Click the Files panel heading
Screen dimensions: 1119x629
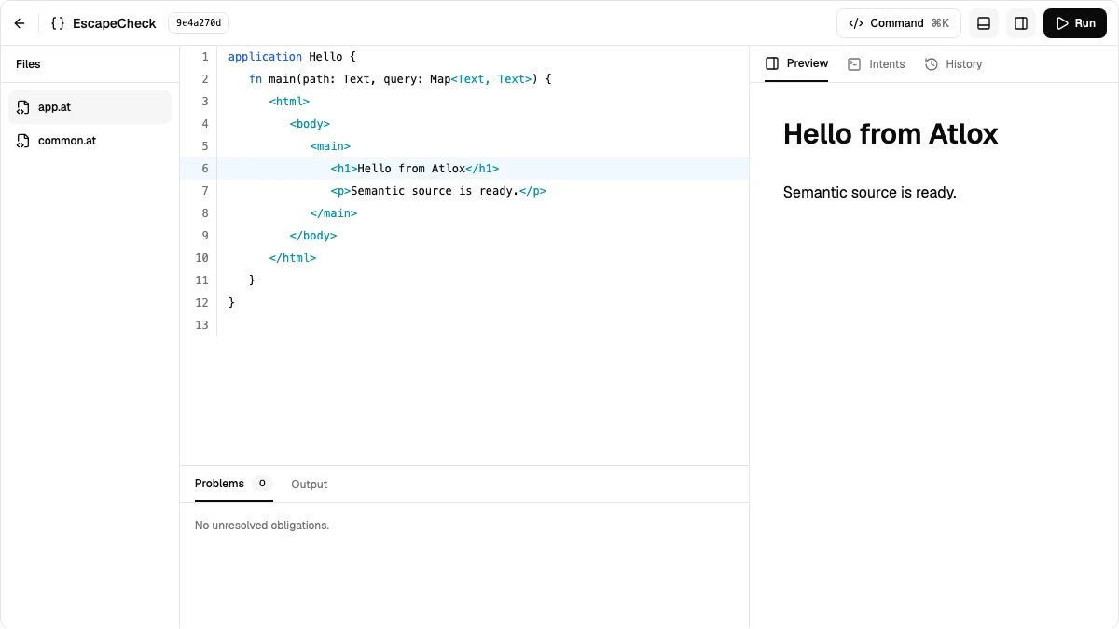point(28,64)
